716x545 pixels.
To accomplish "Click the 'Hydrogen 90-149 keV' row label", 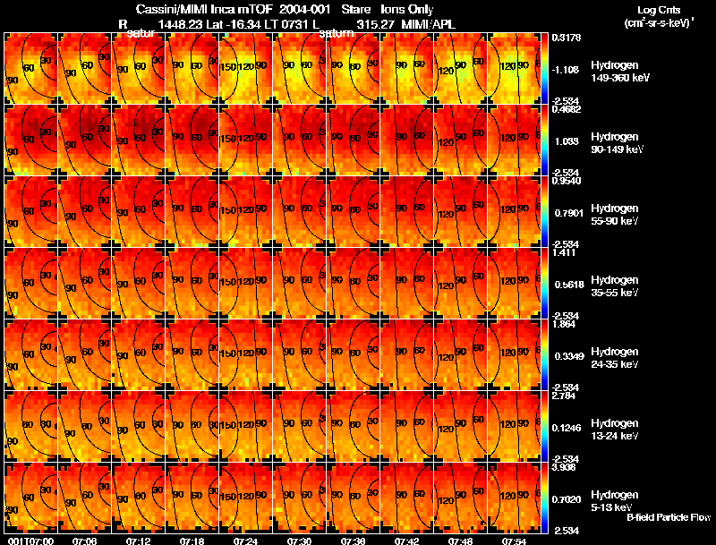I will click(617, 143).
